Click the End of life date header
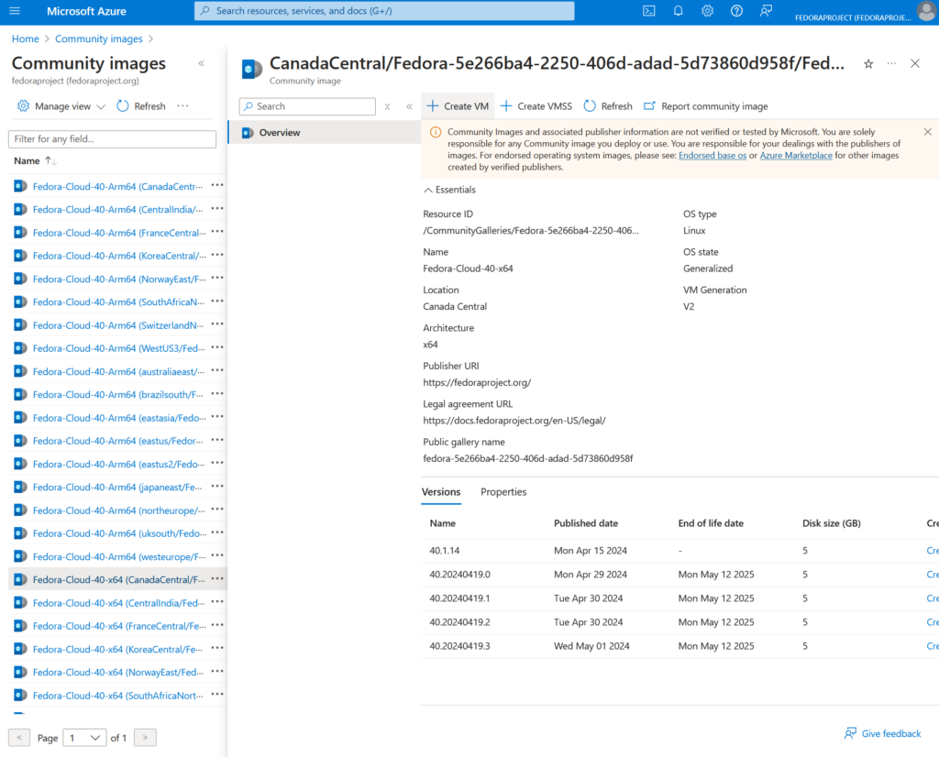 tap(711, 523)
